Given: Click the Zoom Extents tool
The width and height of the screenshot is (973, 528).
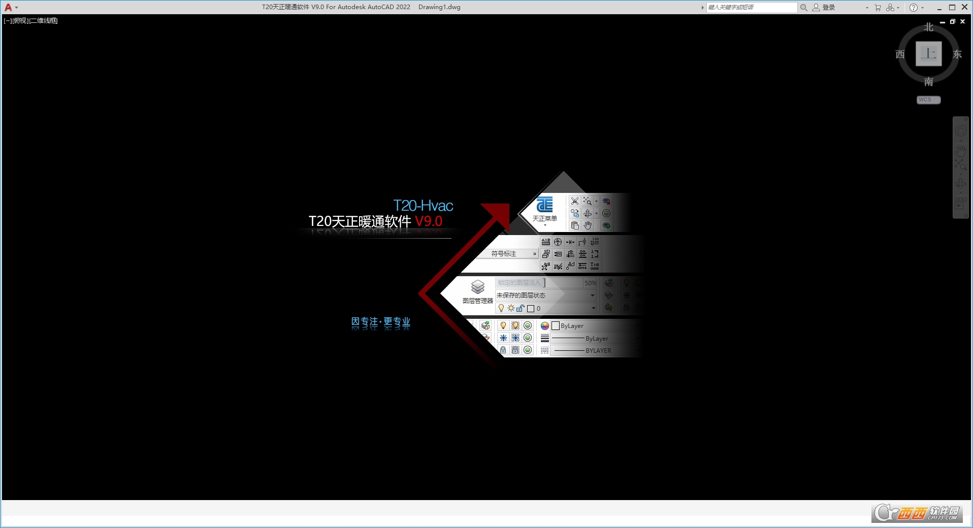Looking at the screenshot, I should pyautogui.click(x=960, y=165).
